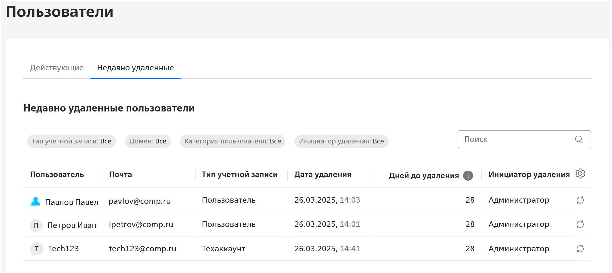Open Тип учетной записи filter

click(x=71, y=141)
